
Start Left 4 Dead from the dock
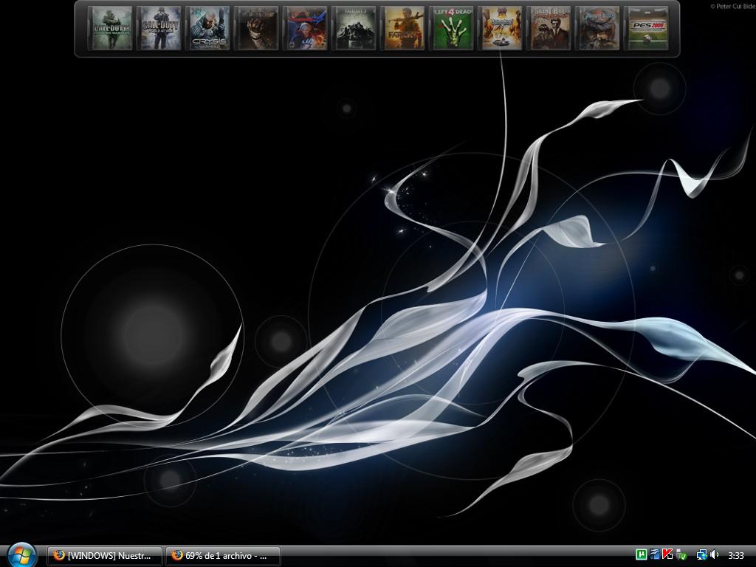coord(453,28)
